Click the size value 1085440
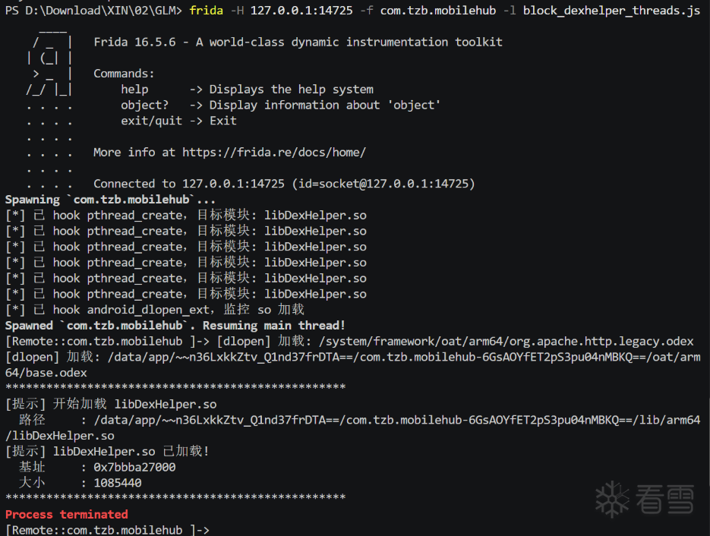Viewport: 710px width, 536px height. coord(118,483)
